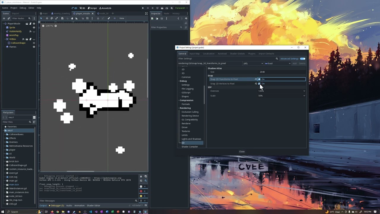The width and height of the screenshot is (380, 214).
Task: Open the Scale 50% dropdown
Action: [281, 96]
